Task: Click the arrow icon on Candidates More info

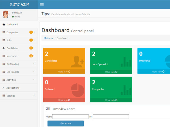Action: pos(69,71)
